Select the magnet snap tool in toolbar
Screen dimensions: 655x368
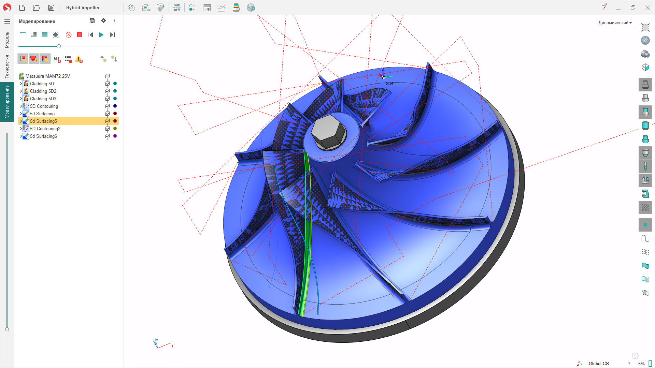tap(131, 8)
